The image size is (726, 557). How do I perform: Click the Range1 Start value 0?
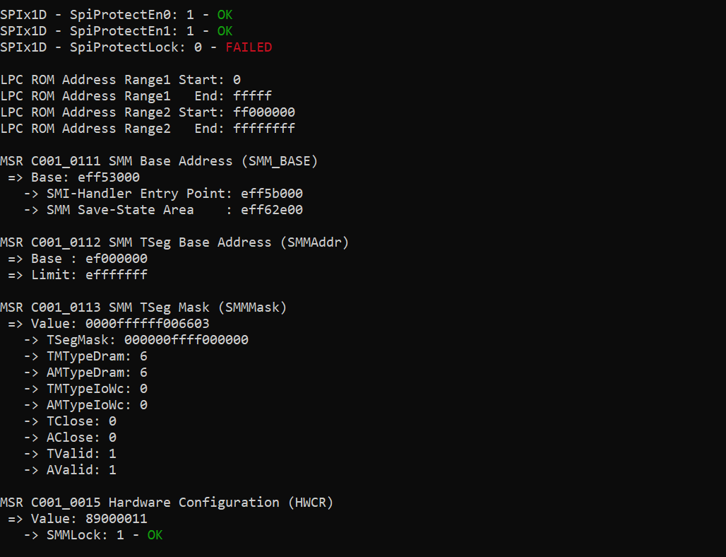coord(237,80)
